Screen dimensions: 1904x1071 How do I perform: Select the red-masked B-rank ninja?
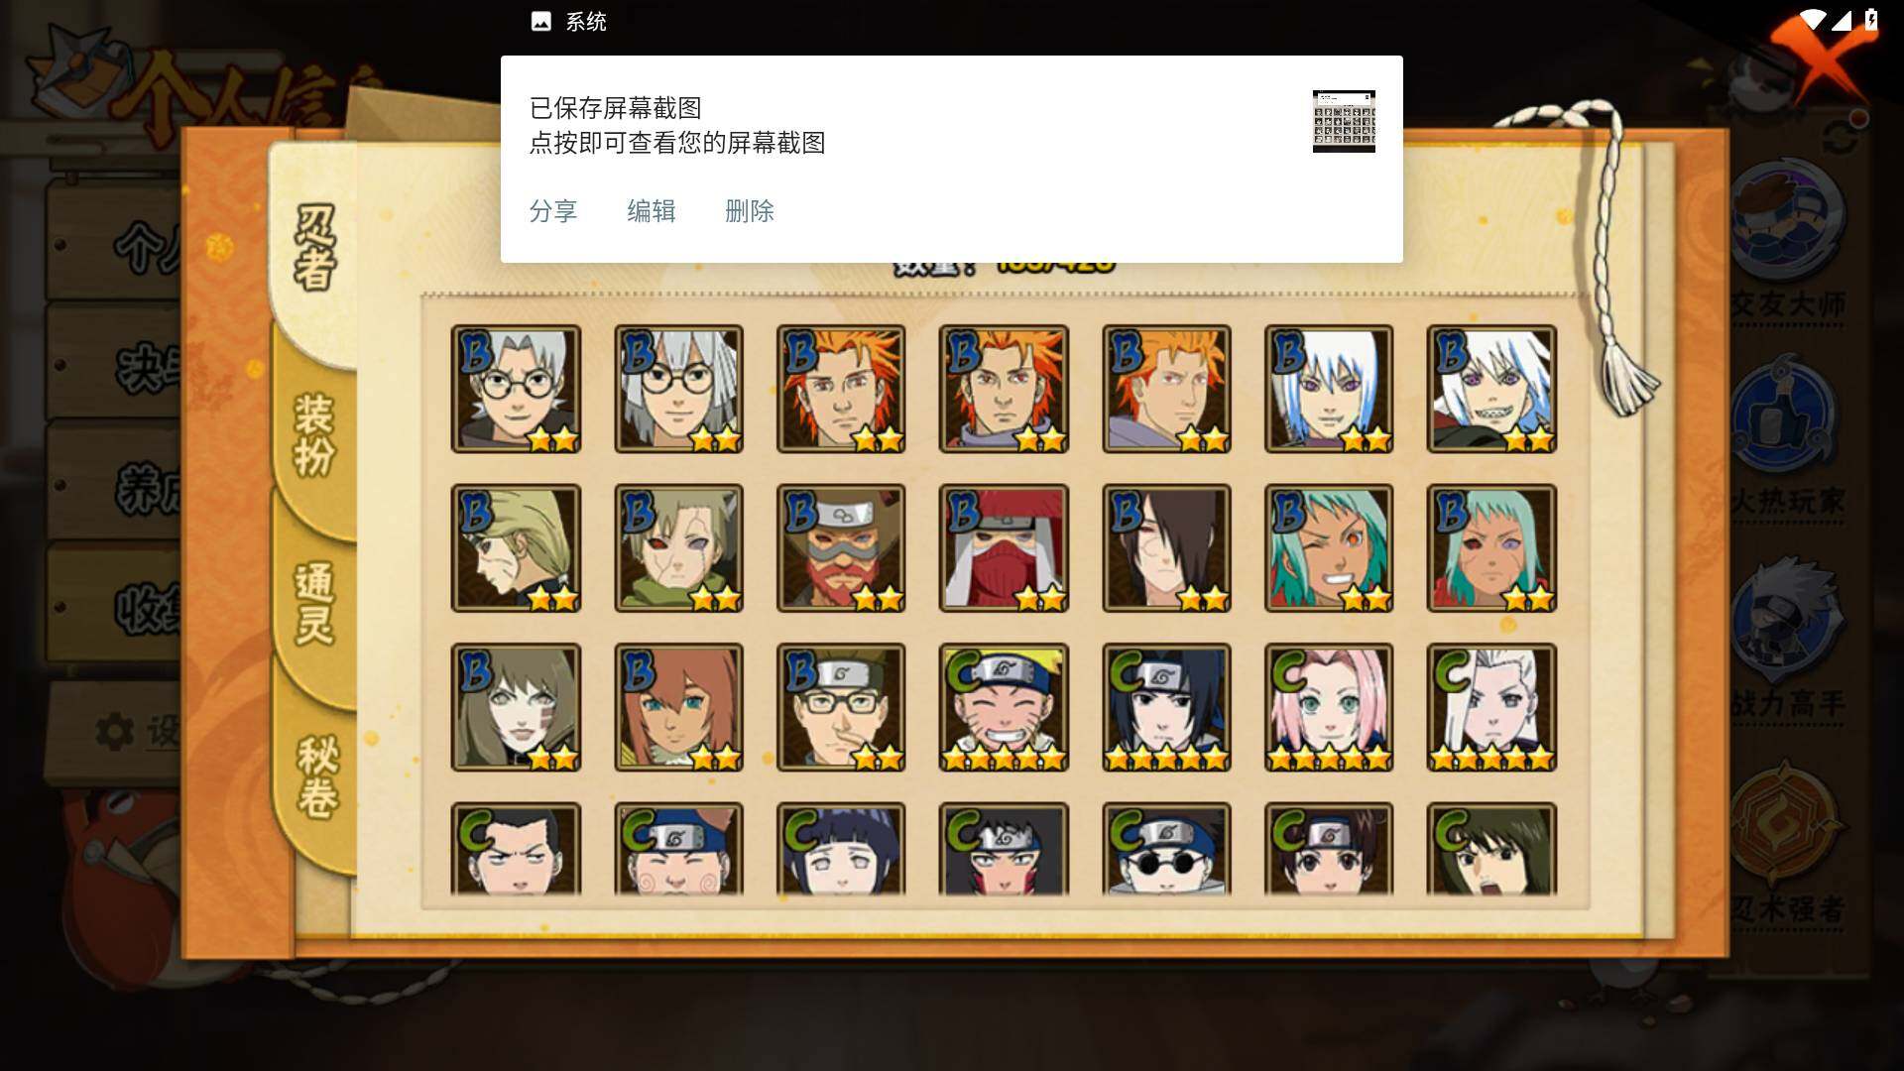click(1004, 548)
